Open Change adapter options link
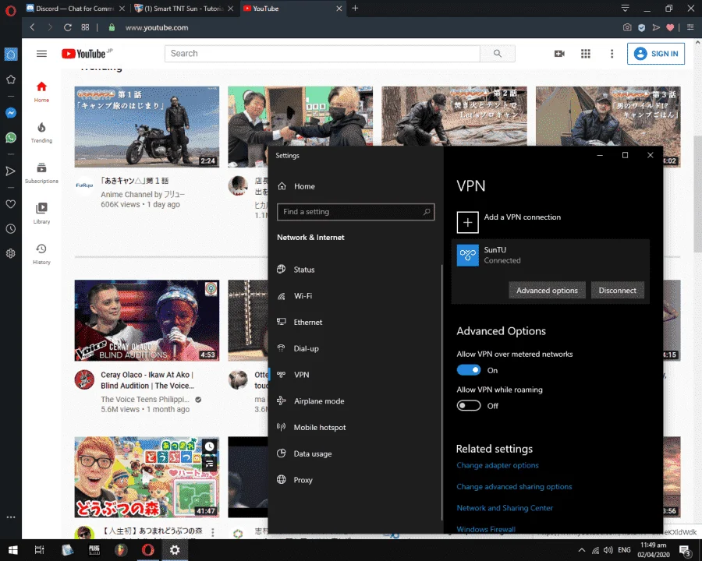This screenshot has height=561, width=702. pyautogui.click(x=498, y=465)
